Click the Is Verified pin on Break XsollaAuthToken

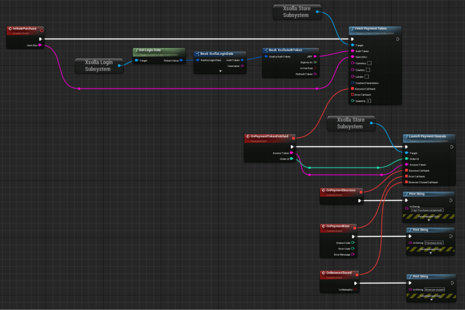[x=315, y=68]
